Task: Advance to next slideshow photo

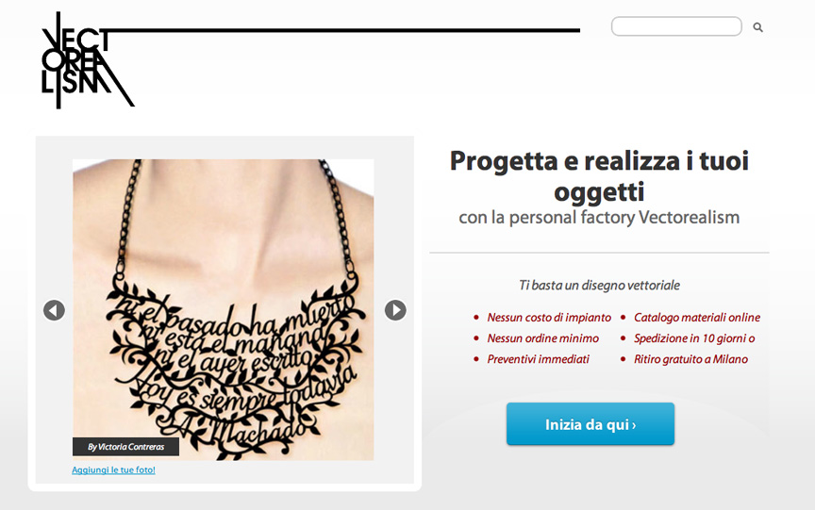Action: [x=395, y=310]
